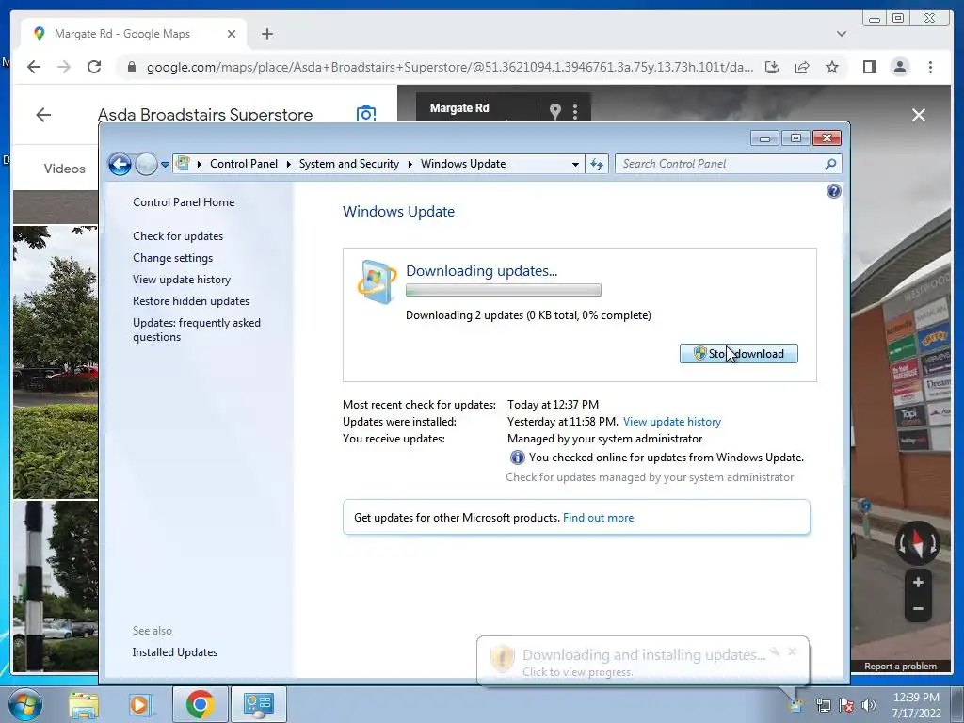Screen dimensions: 964x723
Task: Select Windows Update breadcrumb
Action: pos(463,164)
